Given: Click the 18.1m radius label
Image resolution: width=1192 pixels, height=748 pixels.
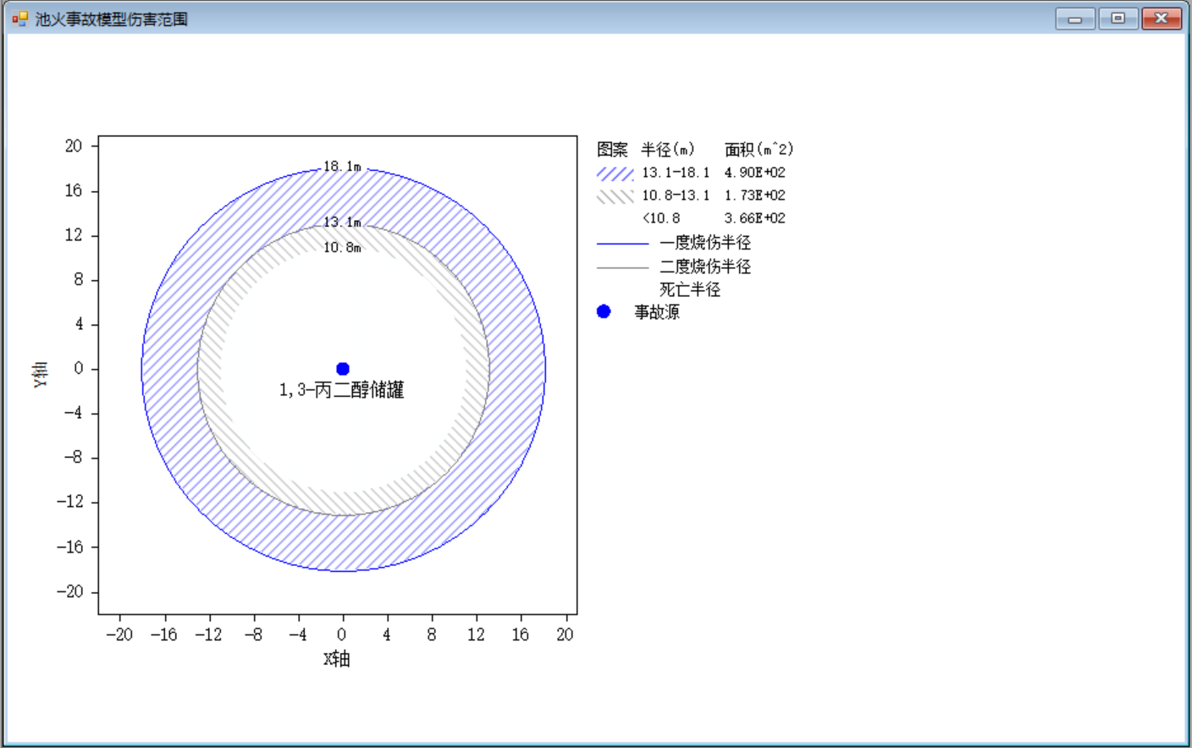Looking at the screenshot, I should pyautogui.click(x=342, y=167).
